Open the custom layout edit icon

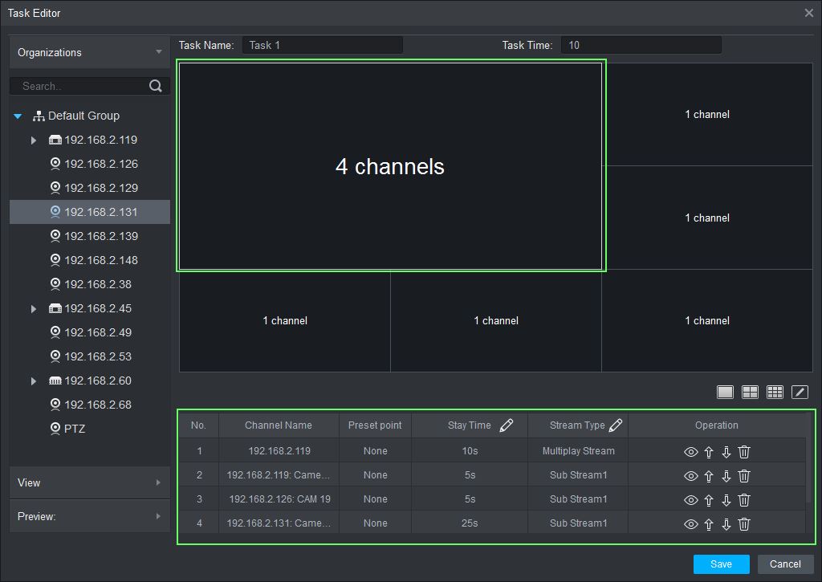(800, 392)
